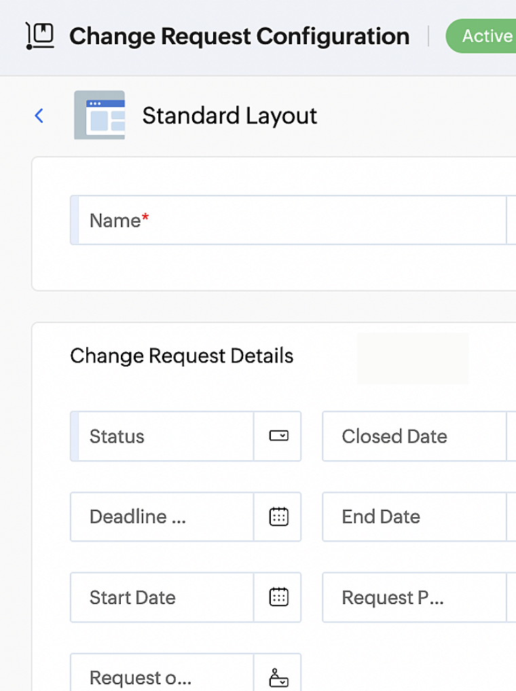Select the Change Request Details section heading
Image resolution: width=516 pixels, height=691 pixels.
[x=181, y=356]
